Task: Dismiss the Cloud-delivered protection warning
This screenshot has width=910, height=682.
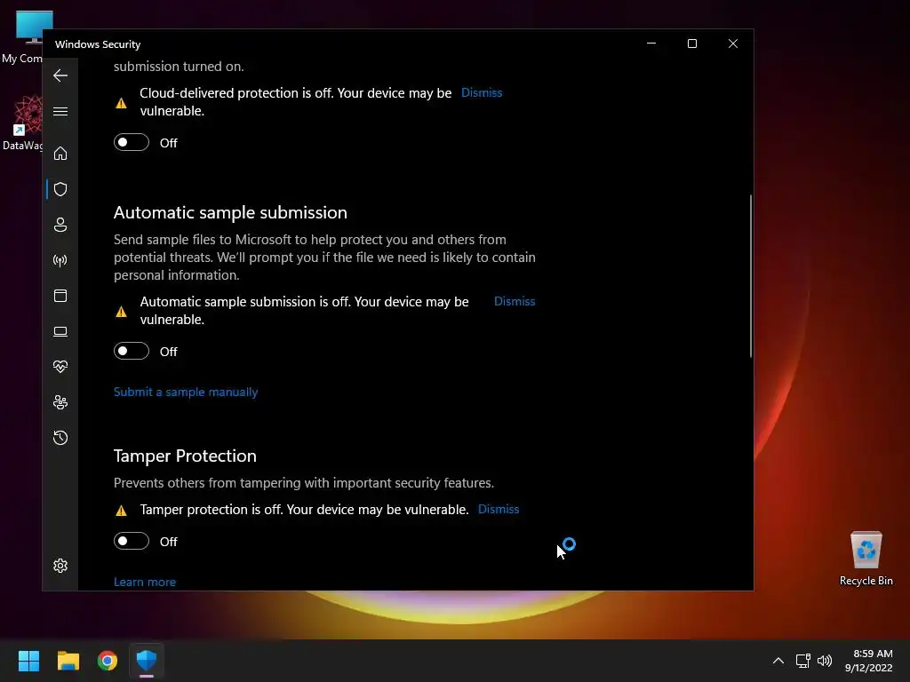Action: pos(482,92)
